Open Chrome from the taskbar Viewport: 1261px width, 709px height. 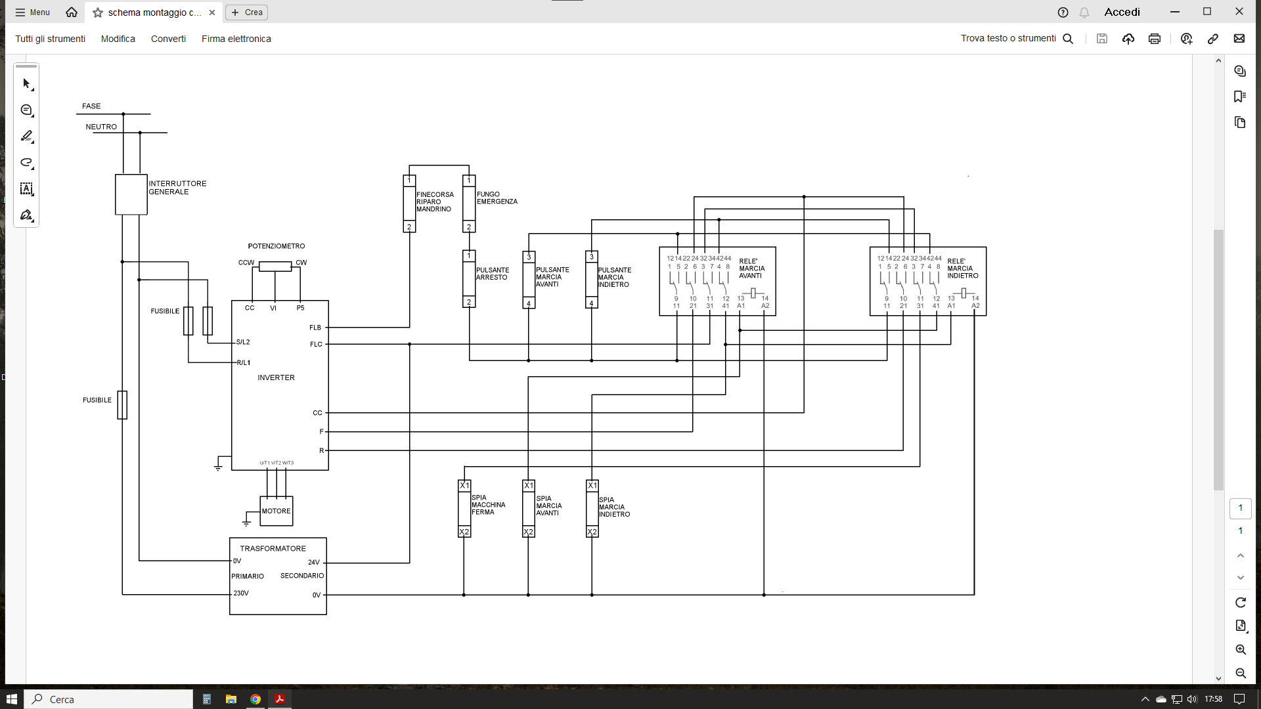(x=255, y=699)
